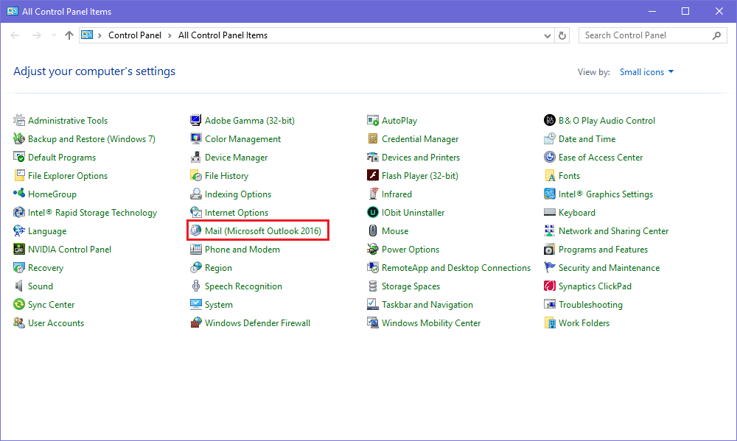Open the Administrative Tools icon
The height and width of the screenshot is (441, 737).
[x=19, y=120]
